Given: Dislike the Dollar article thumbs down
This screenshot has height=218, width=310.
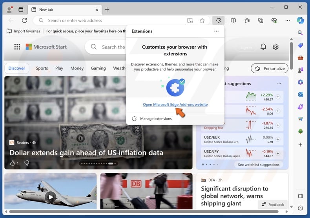Looking at the screenshot, I should (x=27, y=163).
